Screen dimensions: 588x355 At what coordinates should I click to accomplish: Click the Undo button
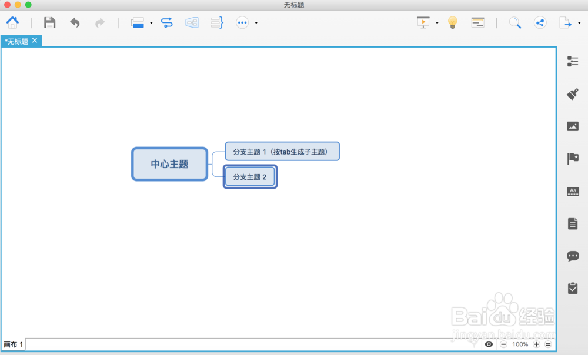pyautogui.click(x=75, y=22)
